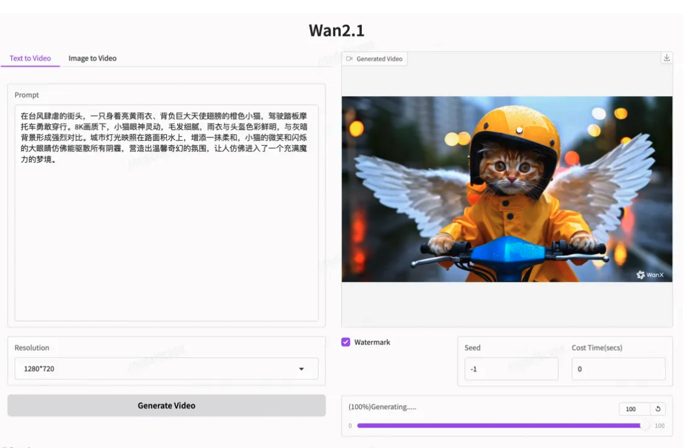Uncheck the Watermark checkbox
The width and height of the screenshot is (688, 448).
[346, 342]
